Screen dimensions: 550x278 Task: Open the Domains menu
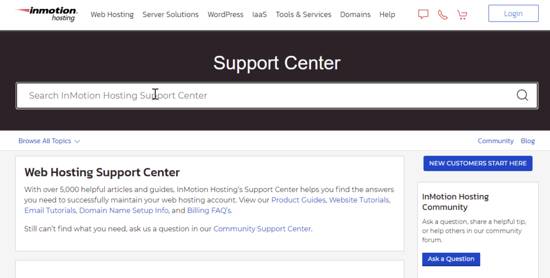coord(355,15)
